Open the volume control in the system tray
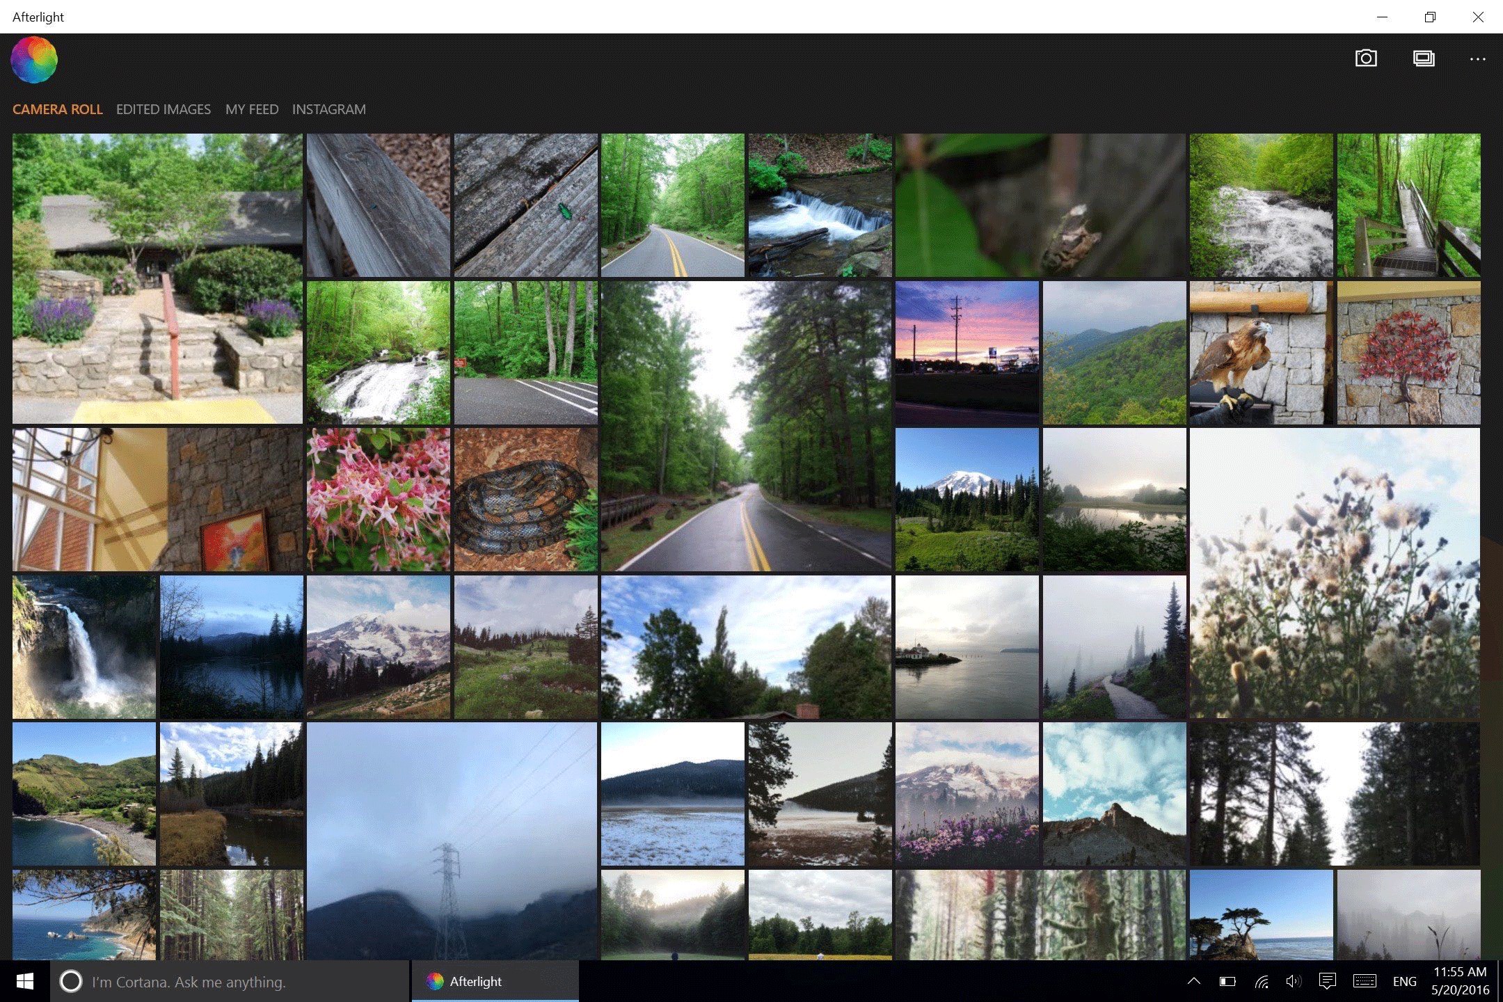This screenshot has height=1002, width=1503. (1293, 981)
